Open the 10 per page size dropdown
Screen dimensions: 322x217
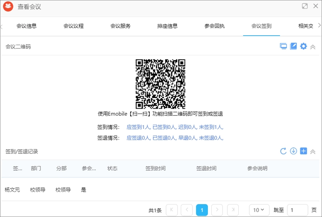tap(259, 210)
